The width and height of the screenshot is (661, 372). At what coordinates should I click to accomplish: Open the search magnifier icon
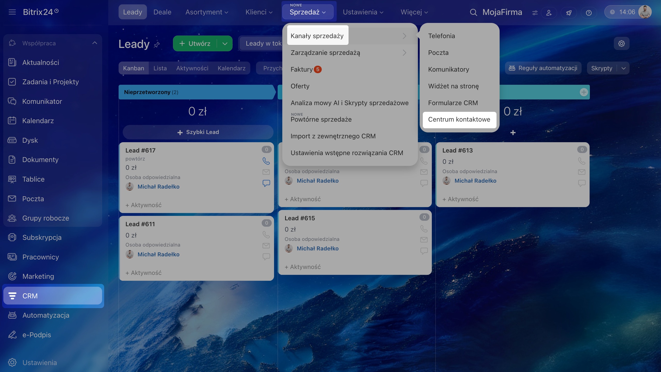tap(473, 12)
